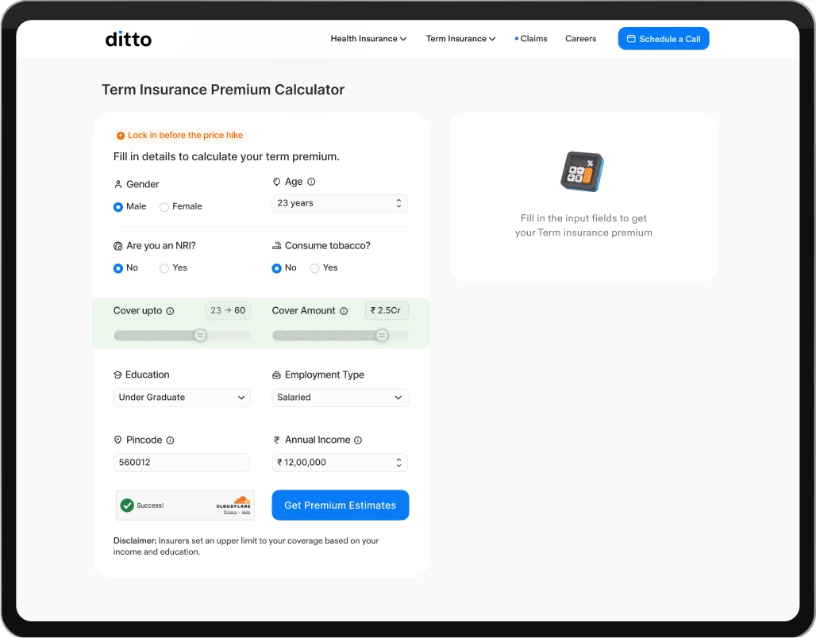
Task: Choose Yes for NRI question
Action: click(x=173, y=268)
